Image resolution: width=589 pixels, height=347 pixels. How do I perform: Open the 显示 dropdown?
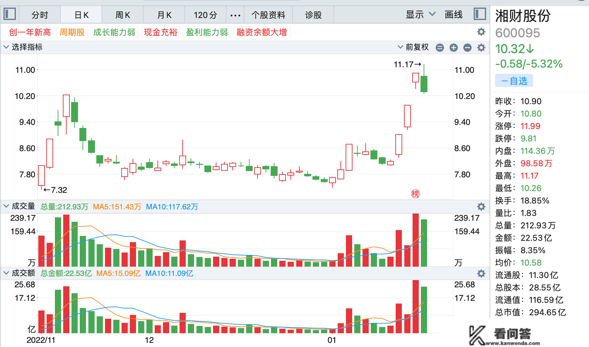[421, 14]
